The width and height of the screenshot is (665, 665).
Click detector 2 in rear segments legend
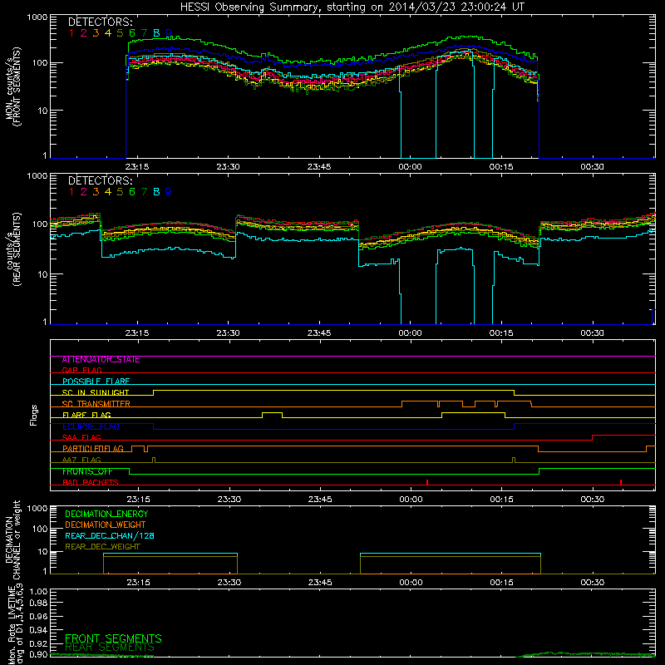84,192
